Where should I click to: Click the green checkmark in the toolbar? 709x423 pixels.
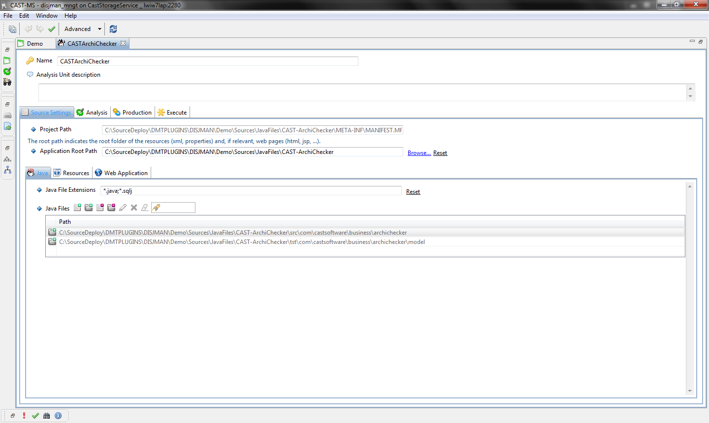pyautogui.click(x=52, y=29)
